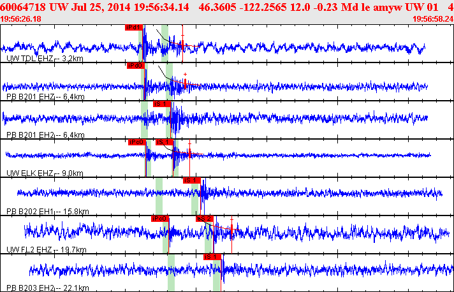Click the iS 1 pick flag on ELK trace
This screenshot has height=292, width=454.
(165, 142)
